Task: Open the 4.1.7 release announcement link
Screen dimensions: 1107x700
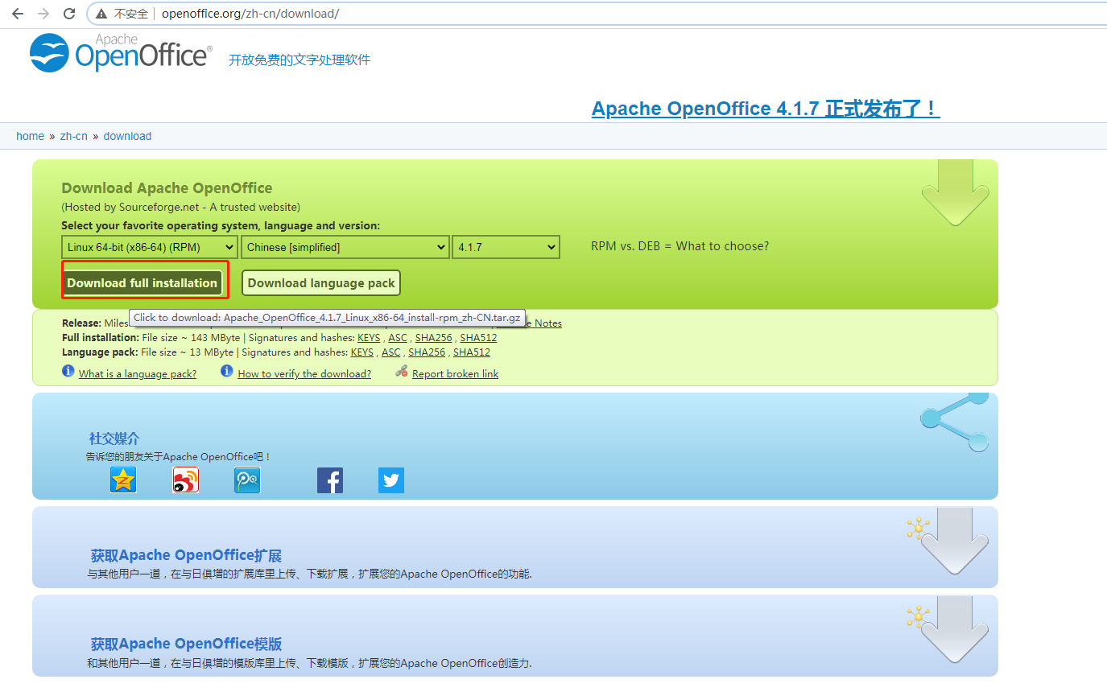Action: coord(766,109)
